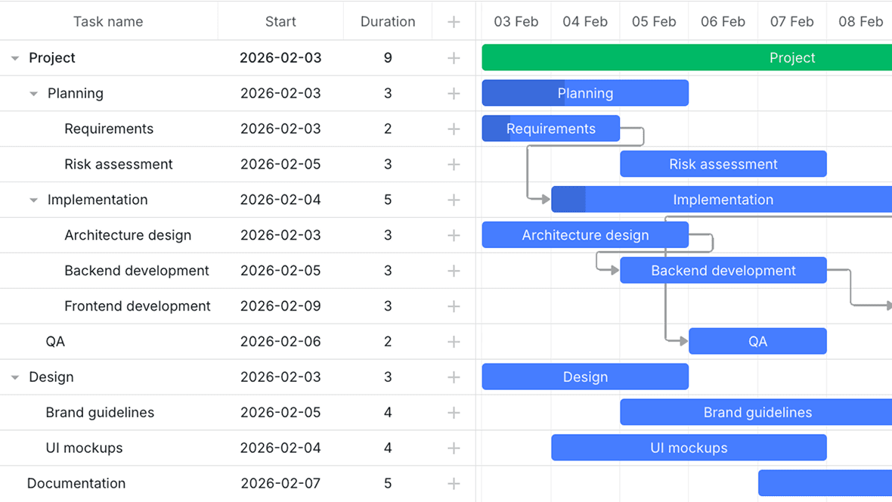Viewport: 892px width, 502px height.
Task: Select the Backend development task name in grid
Action: 137,271
